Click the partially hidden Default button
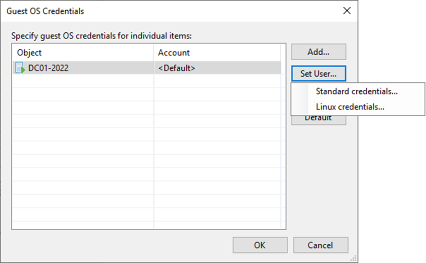426x263 pixels. pyautogui.click(x=318, y=120)
